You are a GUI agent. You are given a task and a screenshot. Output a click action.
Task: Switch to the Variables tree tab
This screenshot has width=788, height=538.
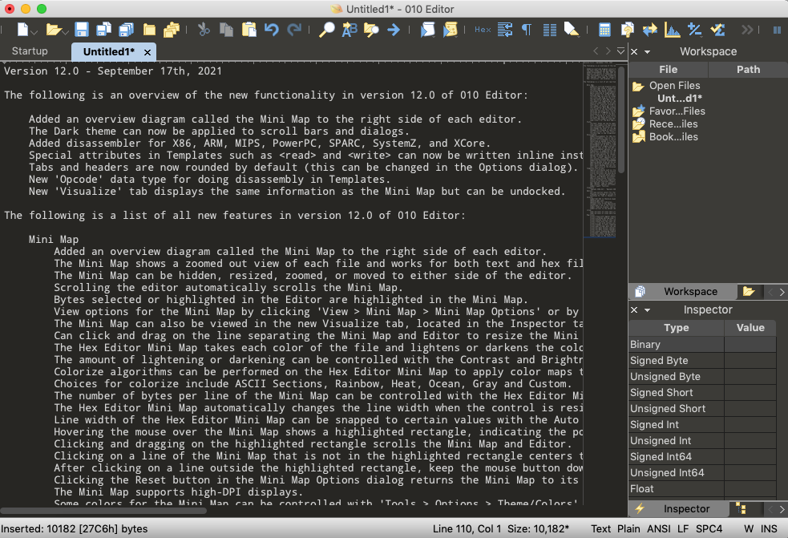click(x=742, y=509)
